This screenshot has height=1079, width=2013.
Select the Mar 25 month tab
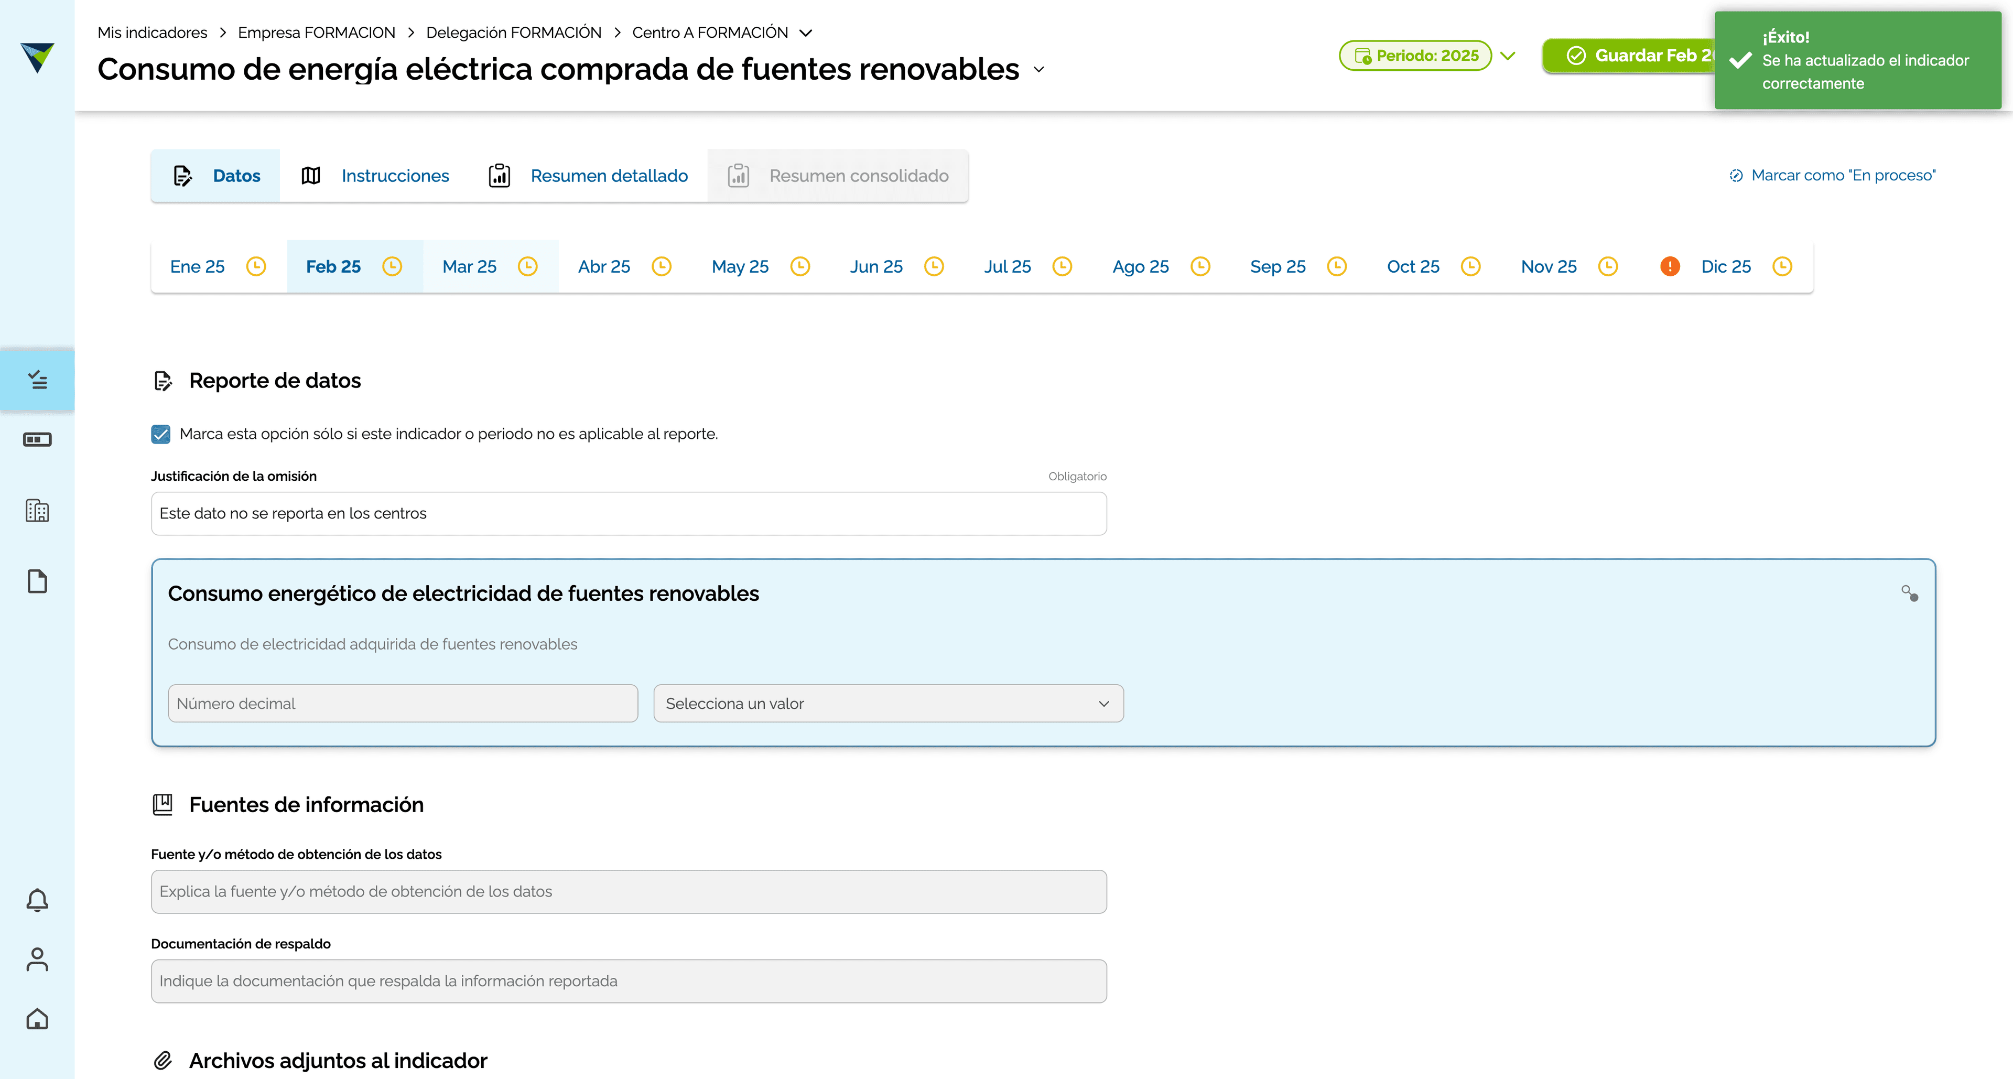(491, 266)
